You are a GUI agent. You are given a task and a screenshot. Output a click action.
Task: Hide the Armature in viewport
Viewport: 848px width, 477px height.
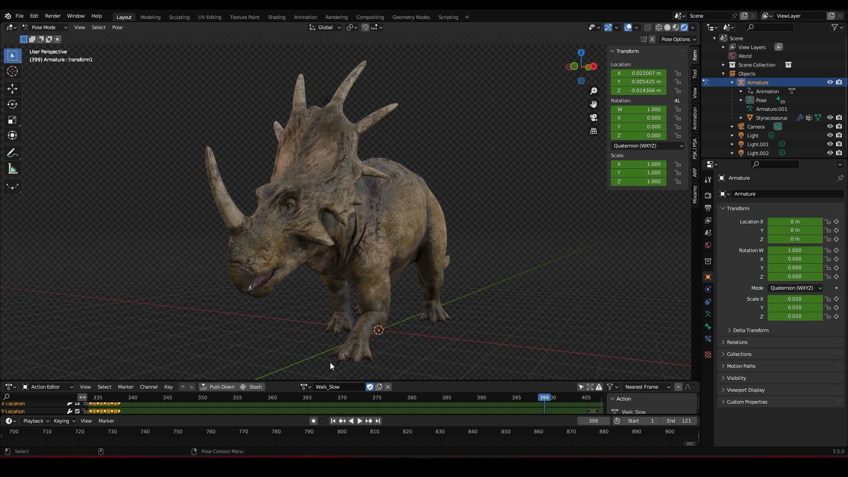tap(830, 83)
